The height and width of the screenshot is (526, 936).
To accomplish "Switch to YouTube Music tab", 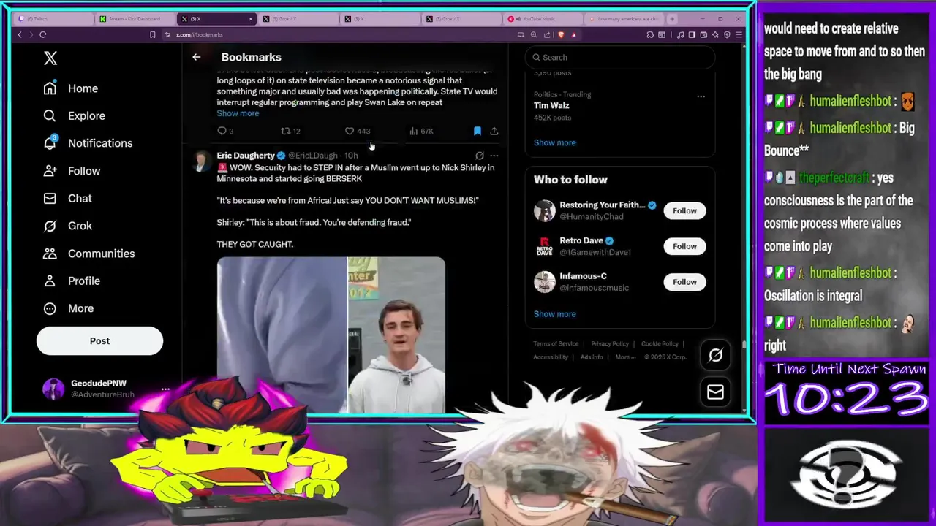I will [x=544, y=19].
